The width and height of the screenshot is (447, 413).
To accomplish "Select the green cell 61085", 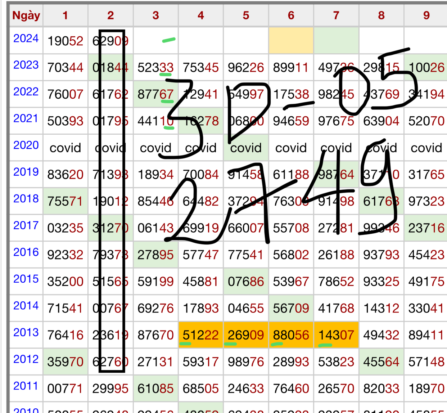I will click(x=155, y=389).
